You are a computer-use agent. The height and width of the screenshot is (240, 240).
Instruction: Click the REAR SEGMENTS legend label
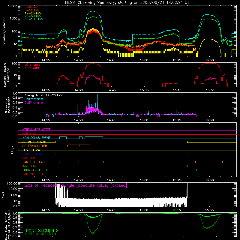pos(40,233)
